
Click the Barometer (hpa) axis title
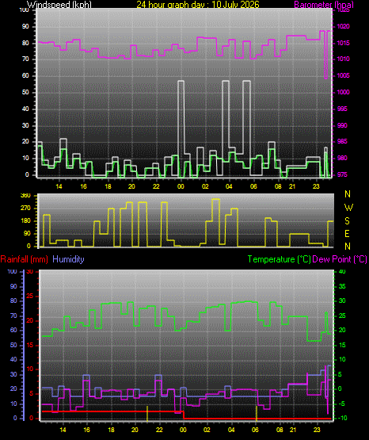point(324,5)
